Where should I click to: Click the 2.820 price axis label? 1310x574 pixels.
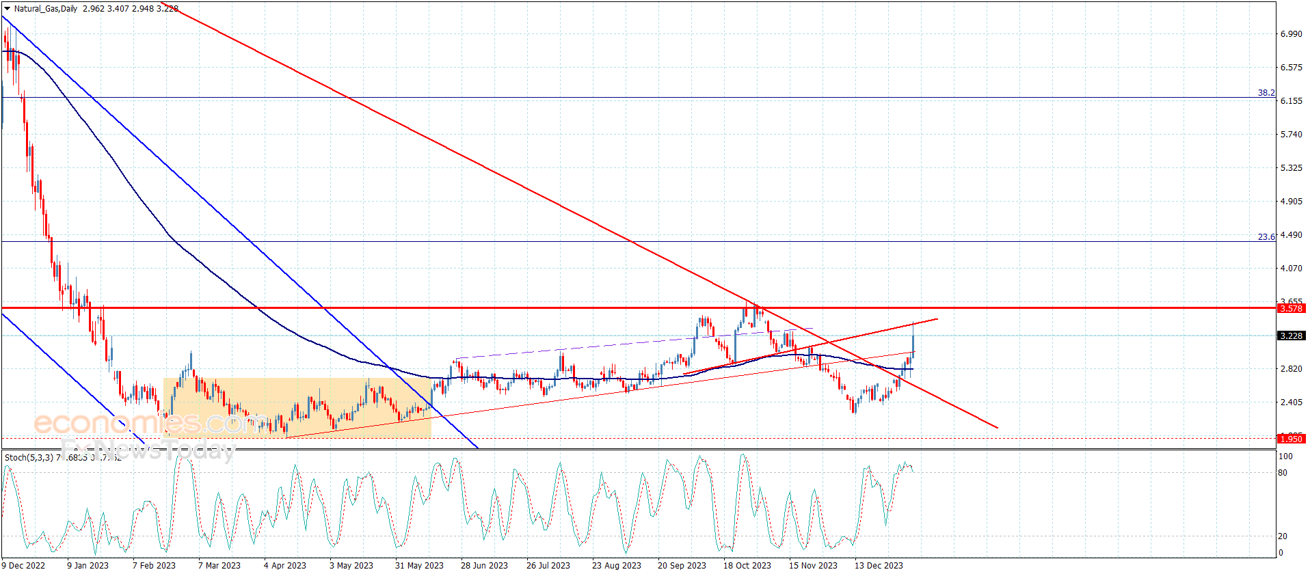click(1291, 369)
